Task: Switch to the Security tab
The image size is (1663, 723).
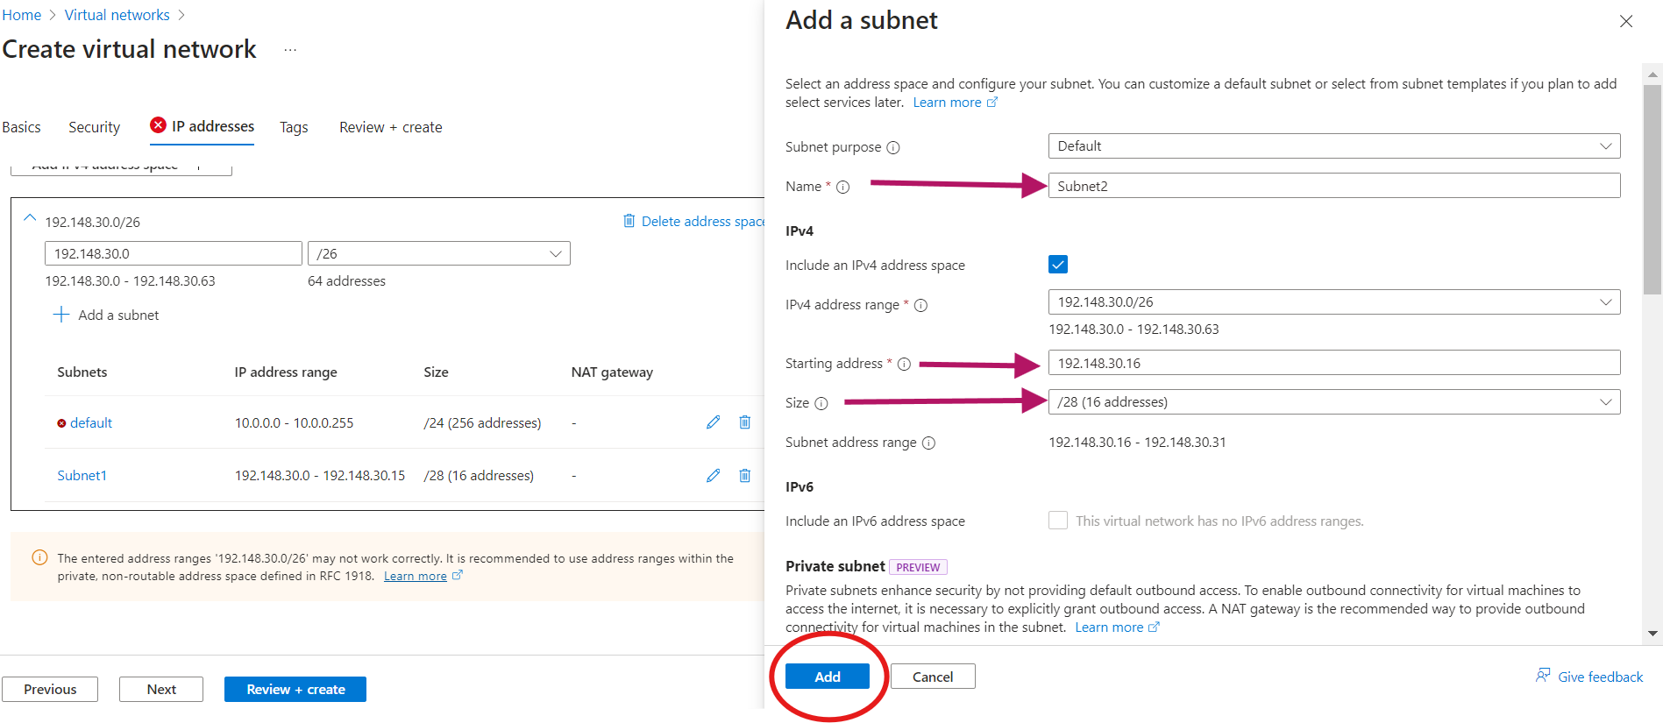Action: click(94, 127)
